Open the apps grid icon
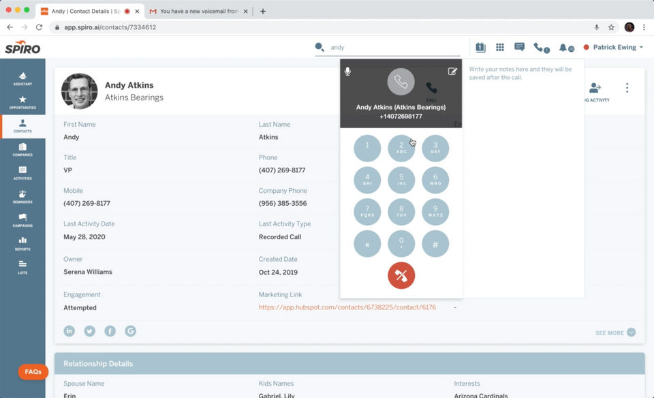 tap(499, 47)
